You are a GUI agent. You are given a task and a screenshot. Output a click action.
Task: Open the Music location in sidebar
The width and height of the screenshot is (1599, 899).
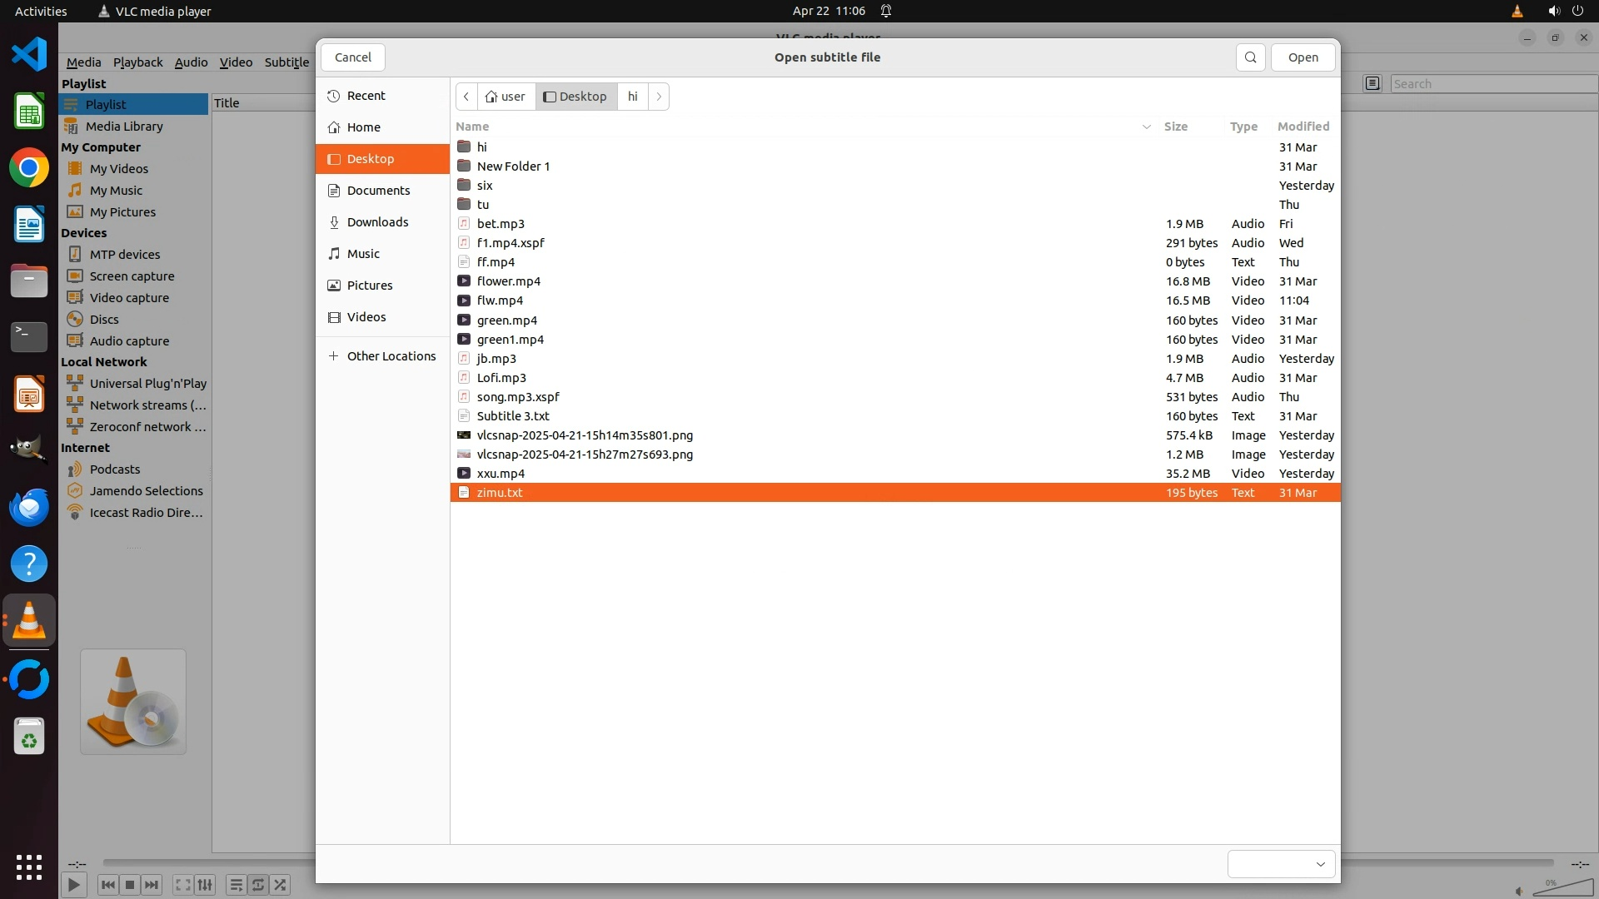pyautogui.click(x=363, y=254)
